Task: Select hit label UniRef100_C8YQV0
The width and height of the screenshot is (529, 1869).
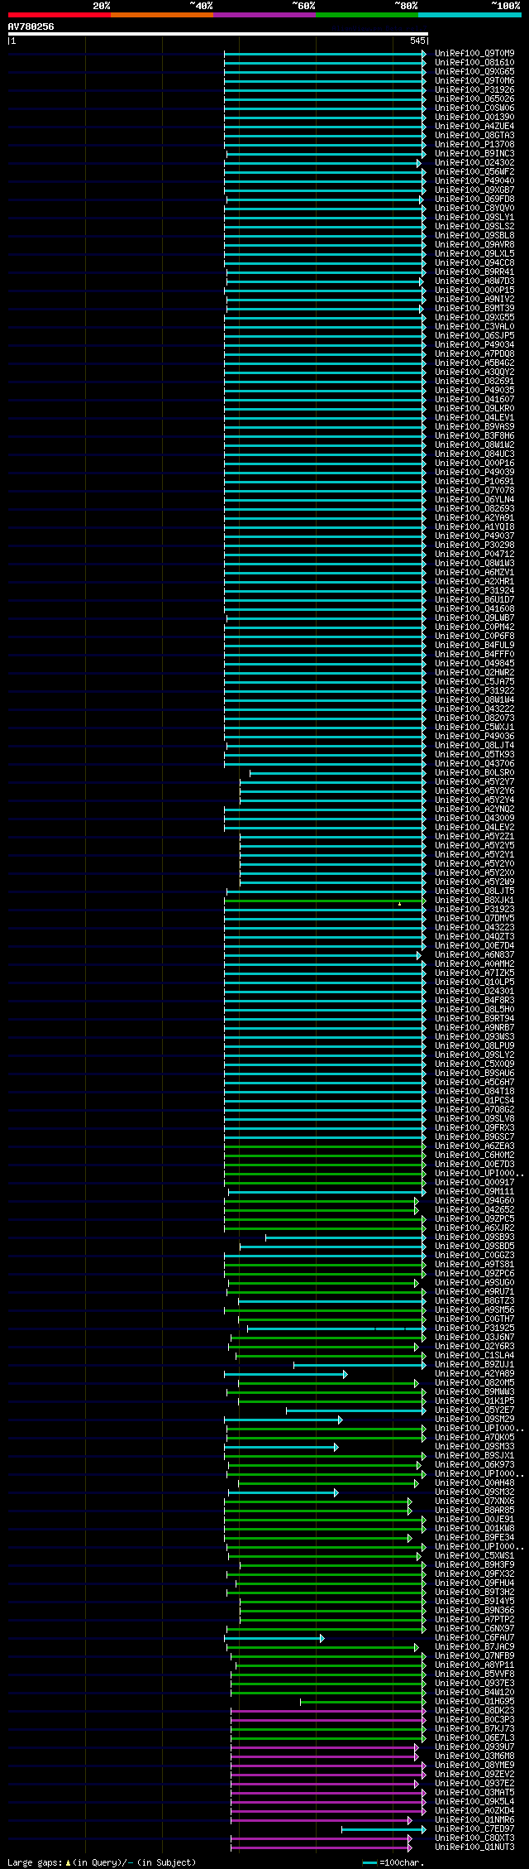Action: point(474,209)
